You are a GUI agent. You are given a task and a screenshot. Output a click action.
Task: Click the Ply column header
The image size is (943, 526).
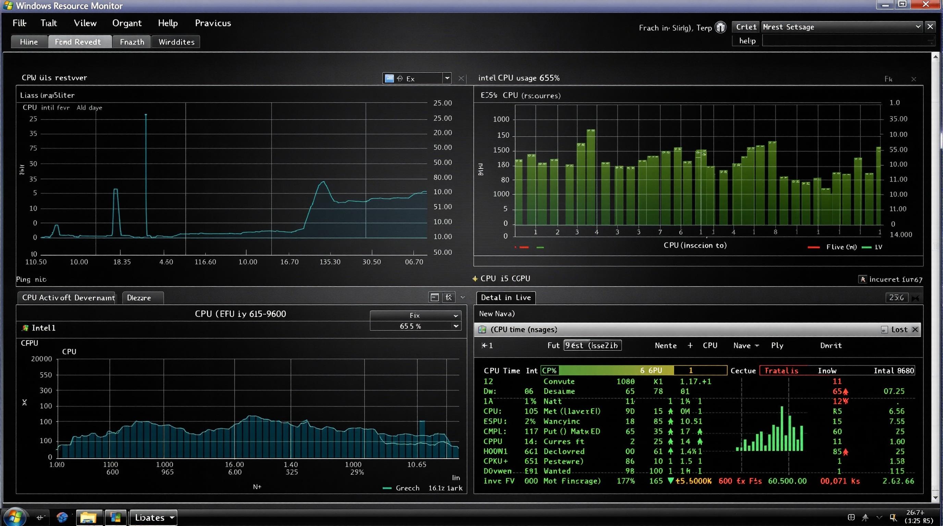(x=777, y=345)
